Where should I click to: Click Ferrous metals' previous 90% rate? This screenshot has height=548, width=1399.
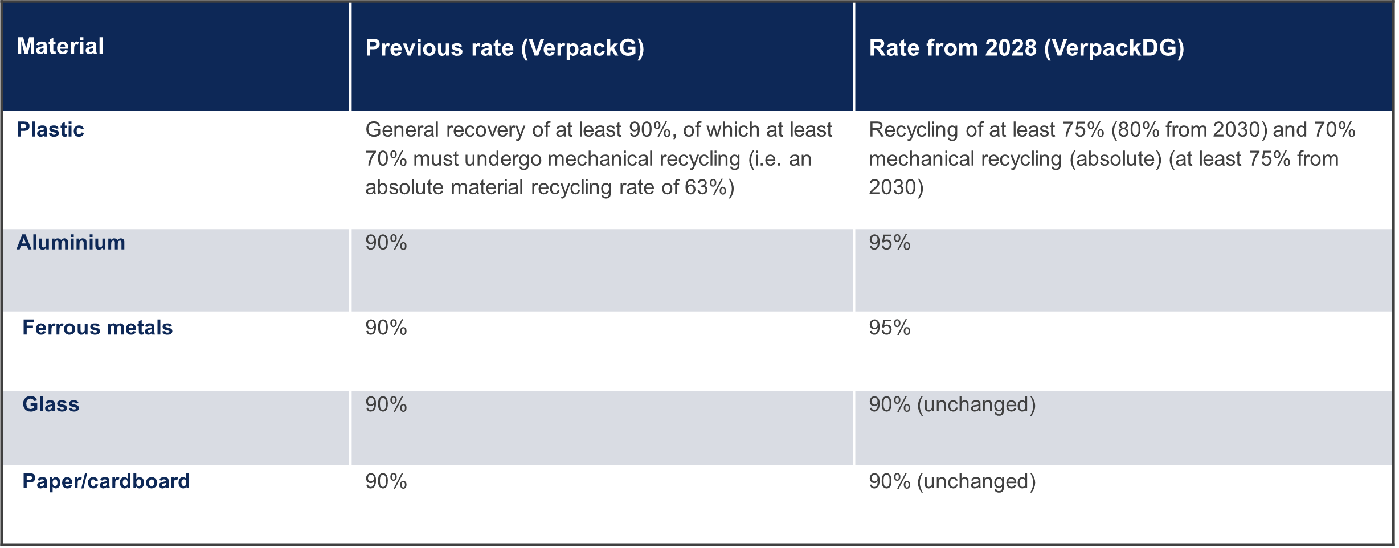click(386, 328)
